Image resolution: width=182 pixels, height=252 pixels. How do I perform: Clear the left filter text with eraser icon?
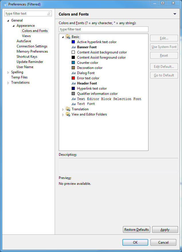(49, 14)
